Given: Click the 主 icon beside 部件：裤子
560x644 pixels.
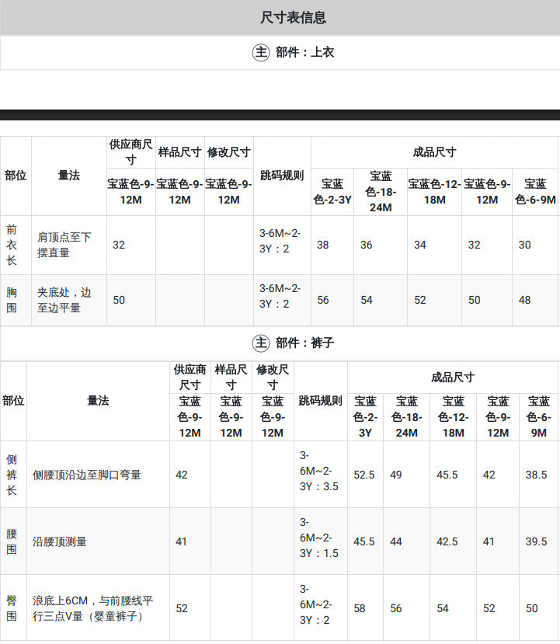Looking at the screenshot, I should pos(261,343).
